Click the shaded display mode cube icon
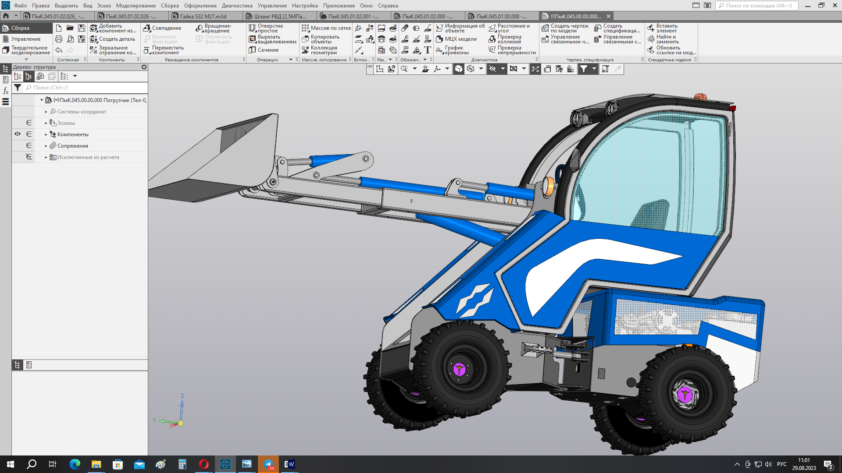 458,69
